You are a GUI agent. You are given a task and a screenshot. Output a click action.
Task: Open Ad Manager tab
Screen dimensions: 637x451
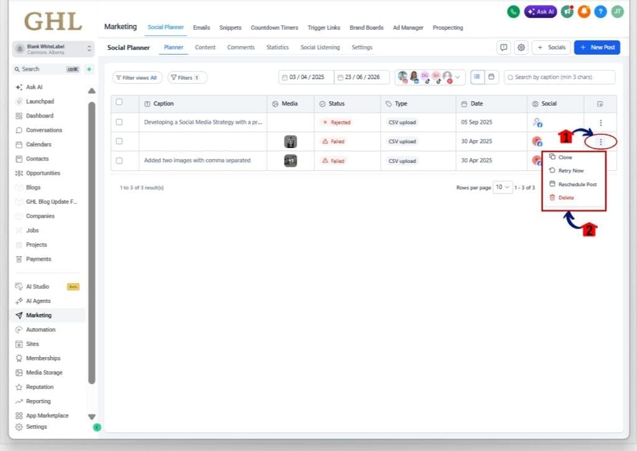point(408,27)
